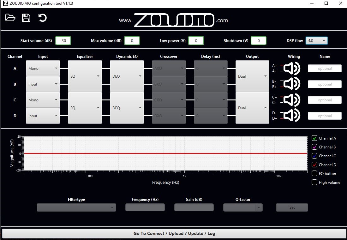Go To Connect / Upload / Update / Log
347x240 pixels.
174,233
